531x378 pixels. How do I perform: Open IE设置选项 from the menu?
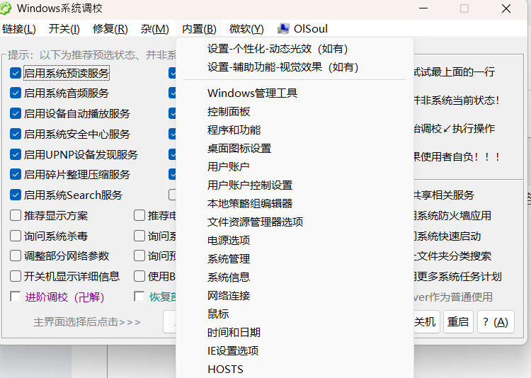tap(295, 350)
